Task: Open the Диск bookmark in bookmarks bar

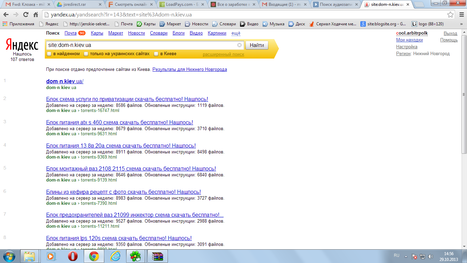Action: (x=297, y=24)
